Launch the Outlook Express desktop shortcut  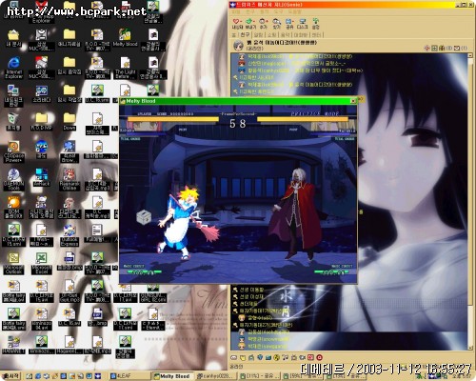click(x=69, y=235)
